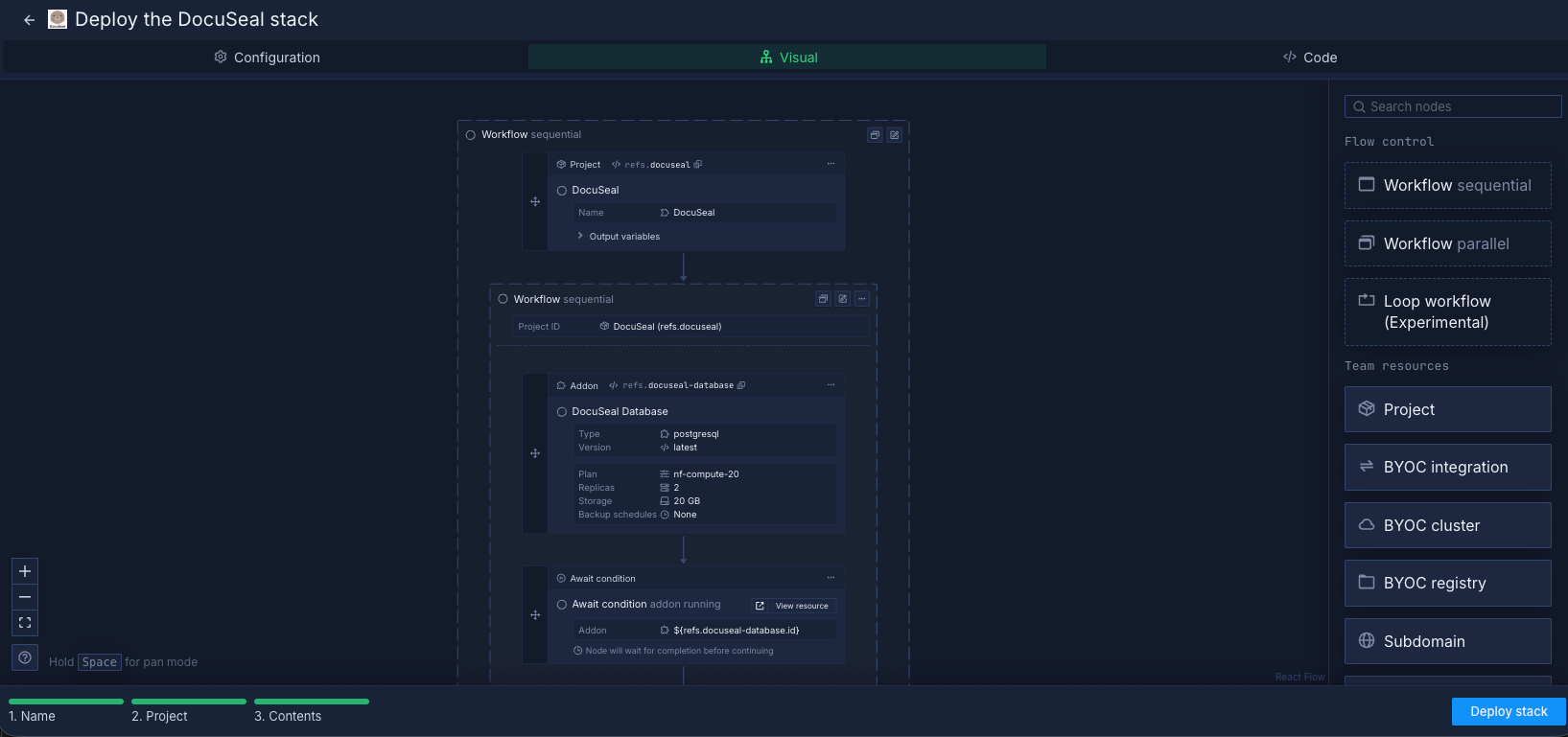1568x737 pixels.
Task: Copy the refs.docuseal reference
Action: [698, 165]
